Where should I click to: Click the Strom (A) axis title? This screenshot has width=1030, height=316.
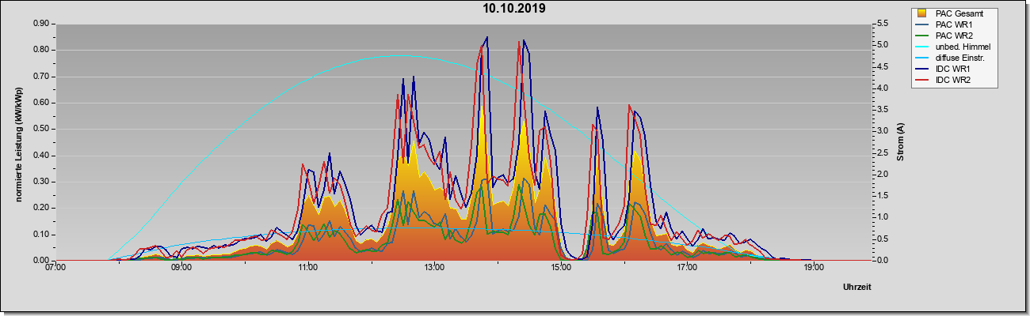pos(901,142)
